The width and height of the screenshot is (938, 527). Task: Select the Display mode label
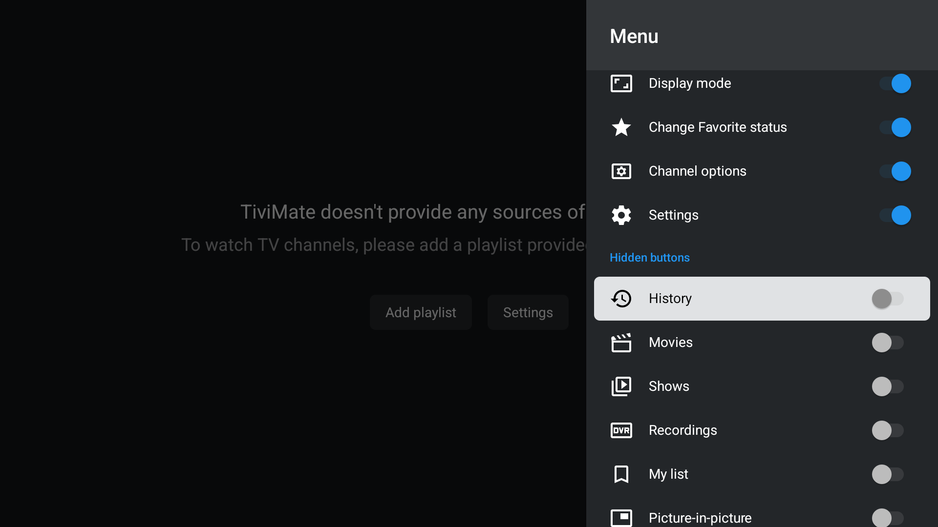[x=690, y=83]
